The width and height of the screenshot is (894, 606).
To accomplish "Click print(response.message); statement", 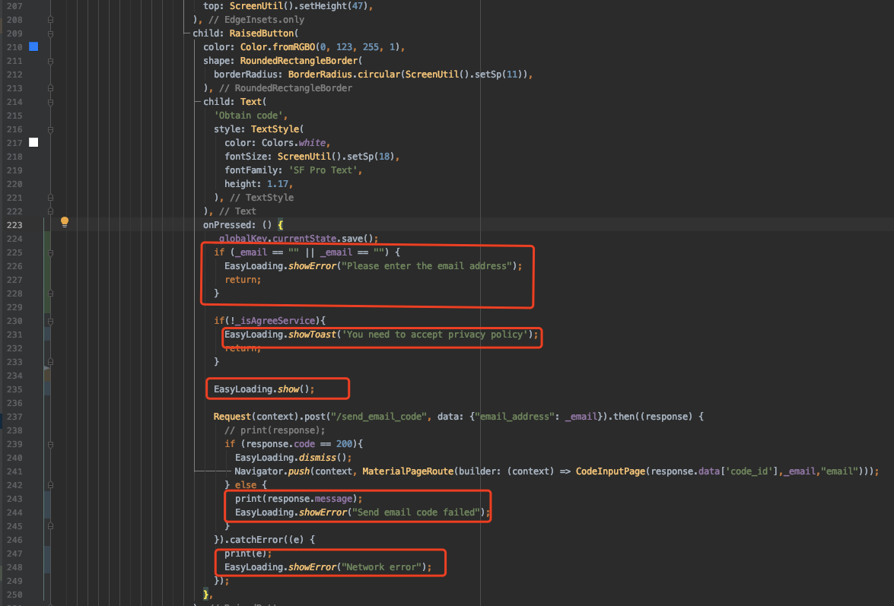I will click(299, 499).
